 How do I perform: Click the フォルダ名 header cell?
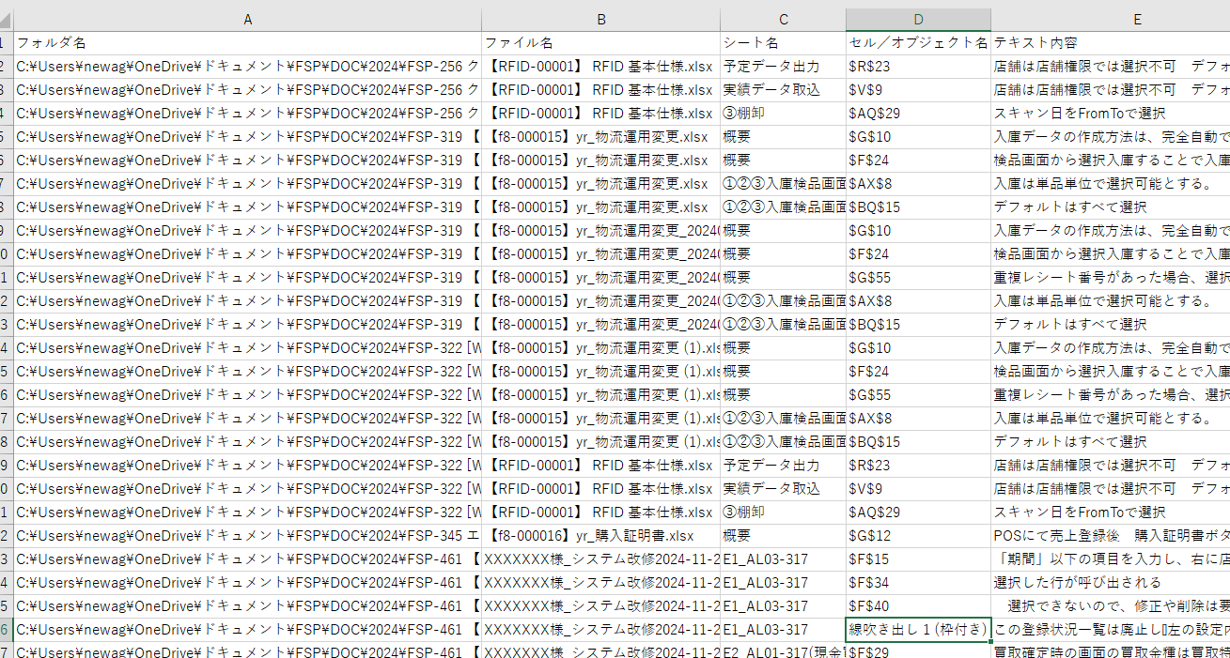[247, 43]
